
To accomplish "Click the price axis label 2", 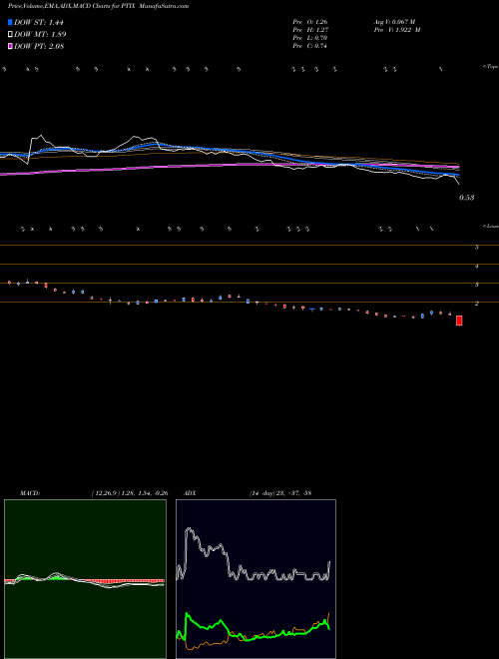I will click(477, 304).
